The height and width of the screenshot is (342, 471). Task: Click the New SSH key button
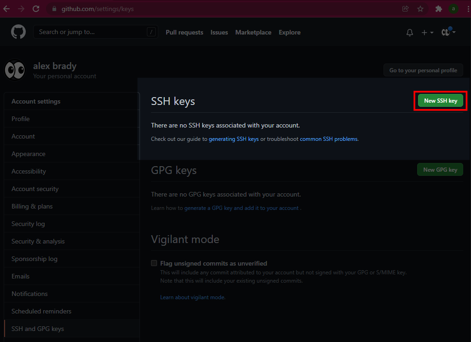pyautogui.click(x=440, y=101)
